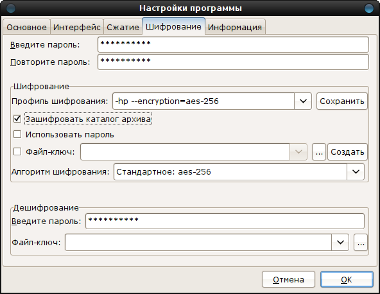Enable the Использовать пароль checkbox

(17, 134)
